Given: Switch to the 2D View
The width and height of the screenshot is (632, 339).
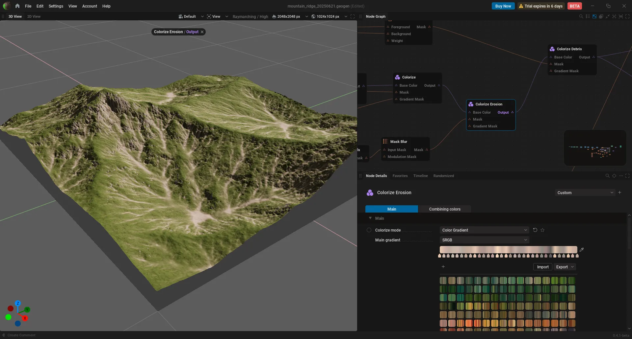Looking at the screenshot, I should pyautogui.click(x=34, y=16).
